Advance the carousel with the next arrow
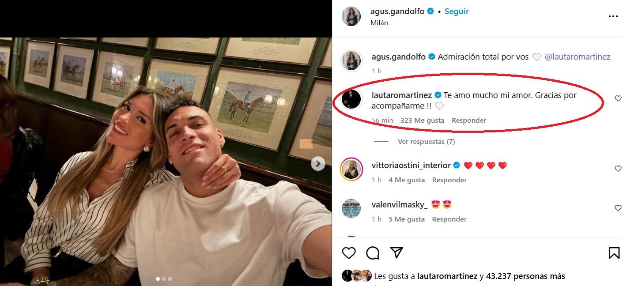This screenshot has width=623, height=286. pos(317,163)
